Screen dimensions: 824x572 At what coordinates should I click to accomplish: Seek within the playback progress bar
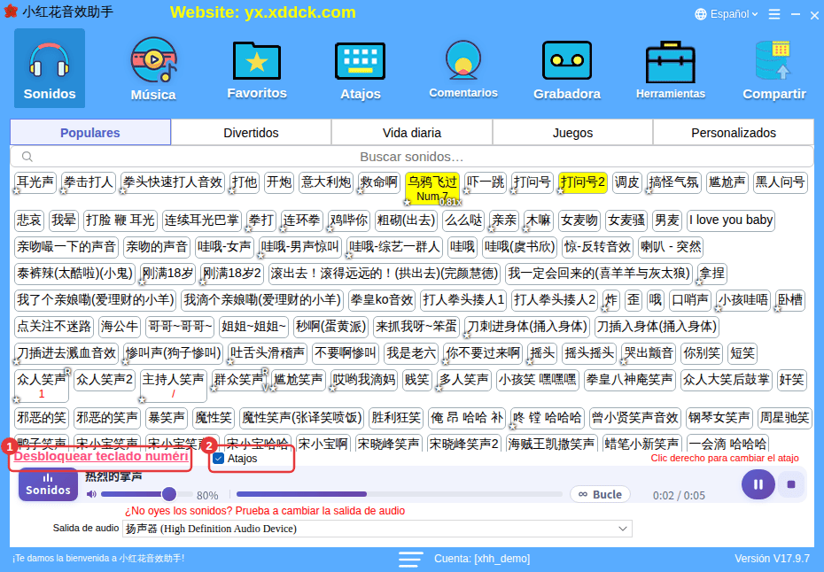pyautogui.click(x=399, y=494)
